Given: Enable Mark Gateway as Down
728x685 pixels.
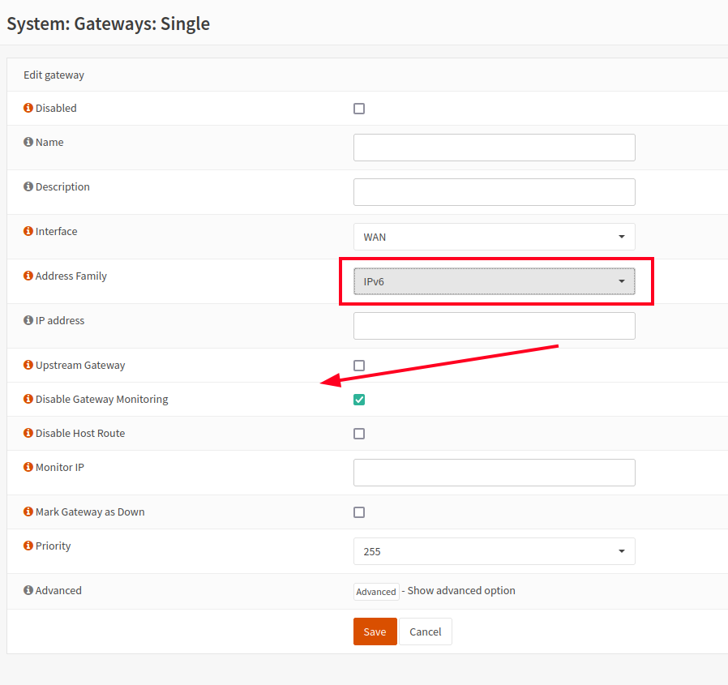Looking at the screenshot, I should pos(359,512).
